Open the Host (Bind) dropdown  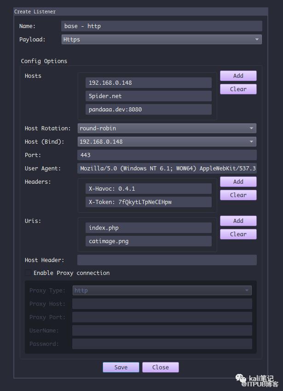167,141
